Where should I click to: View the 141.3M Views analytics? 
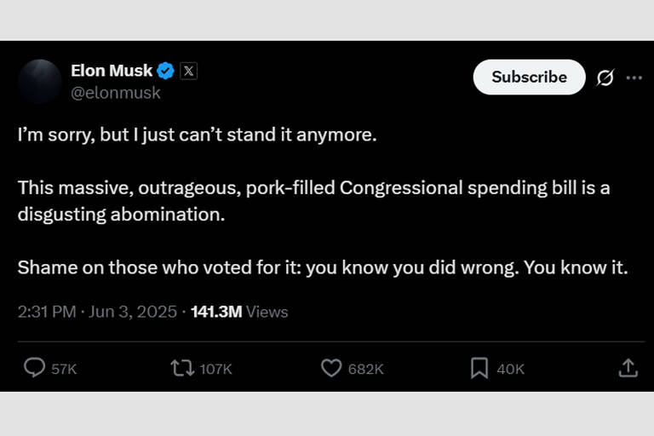[x=239, y=312]
